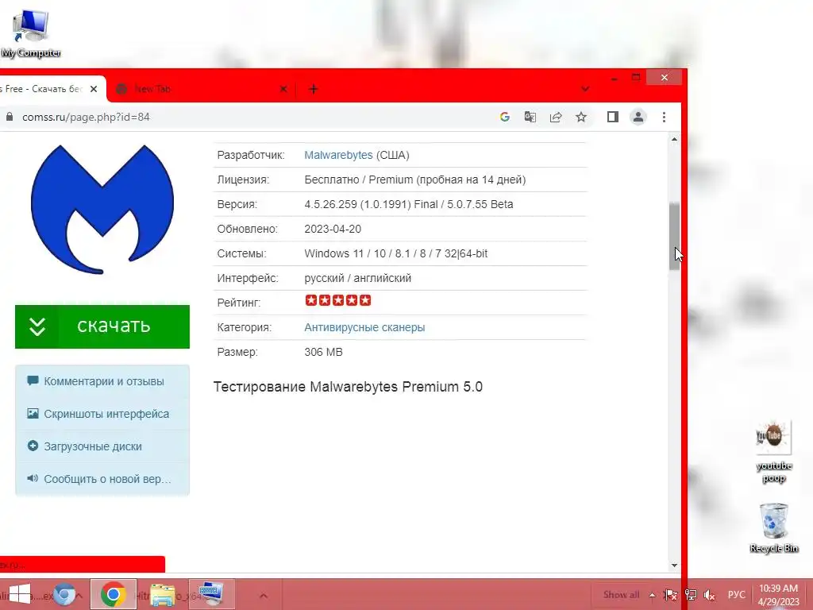Screen dimensions: 813x610
Task: Expand the hidden system tray icons arrow
Action: [652, 595]
